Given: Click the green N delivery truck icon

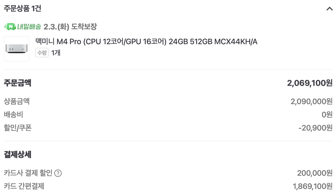Looking at the screenshot, I should 10,27.
